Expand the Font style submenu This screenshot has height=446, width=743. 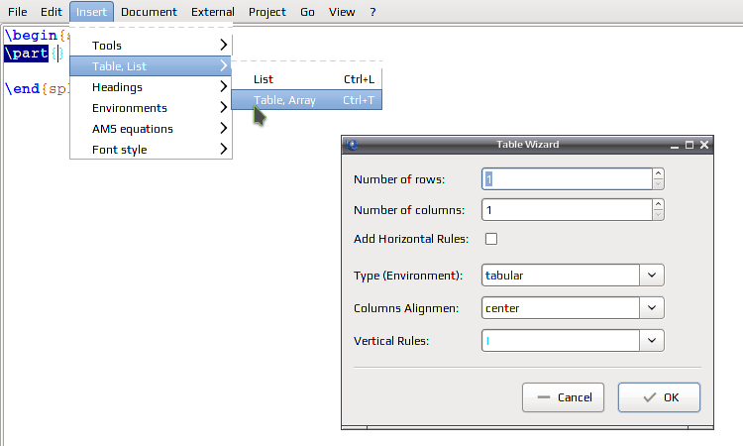point(151,150)
